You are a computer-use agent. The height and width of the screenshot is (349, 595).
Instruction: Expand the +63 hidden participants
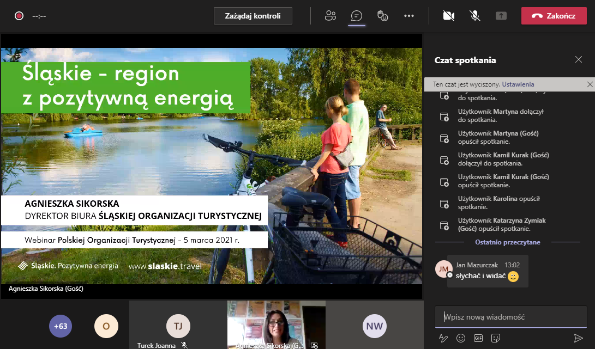61,326
